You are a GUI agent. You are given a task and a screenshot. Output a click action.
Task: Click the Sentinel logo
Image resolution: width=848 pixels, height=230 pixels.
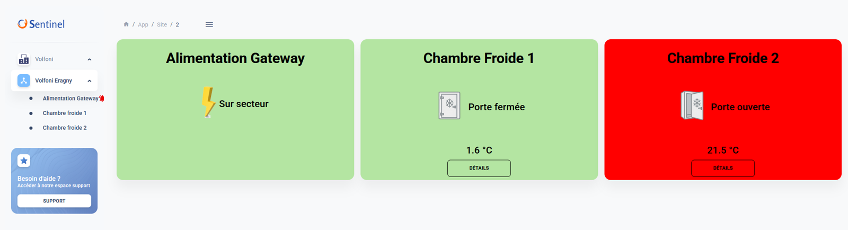pyautogui.click(x=41, y=24)
